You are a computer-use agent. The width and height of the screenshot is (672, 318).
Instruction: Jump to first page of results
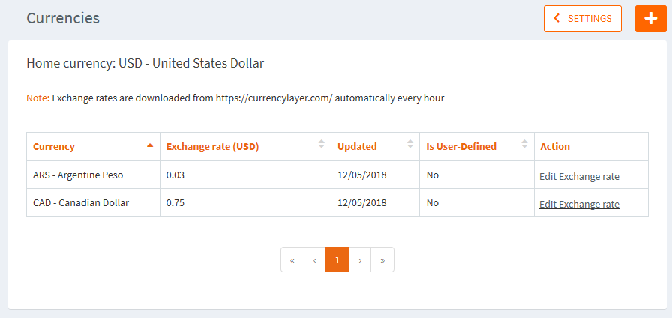click(x=292, y=259)
